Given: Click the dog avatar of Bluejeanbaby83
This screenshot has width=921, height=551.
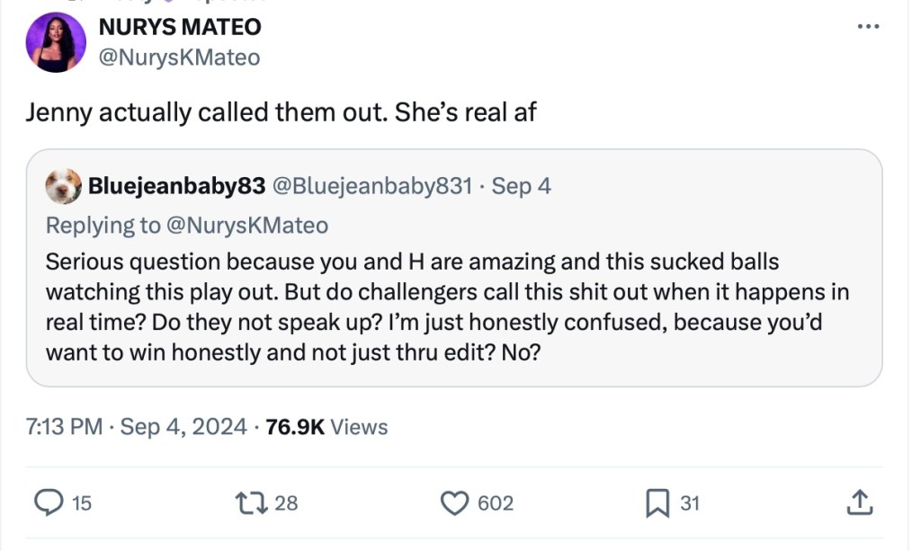Looking at the screenshot, I should pyautogui.click(x=62, y=186).
